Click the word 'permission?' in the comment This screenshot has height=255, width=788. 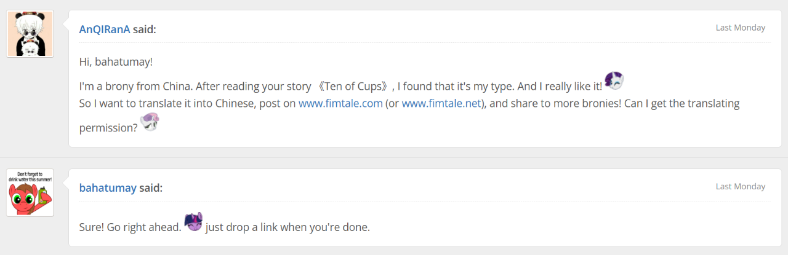click(108, 128)
